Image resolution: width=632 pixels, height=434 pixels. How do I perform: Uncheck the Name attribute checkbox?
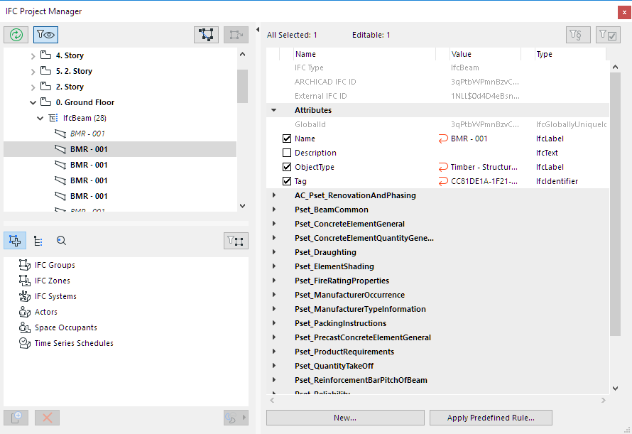pos(287,139)
